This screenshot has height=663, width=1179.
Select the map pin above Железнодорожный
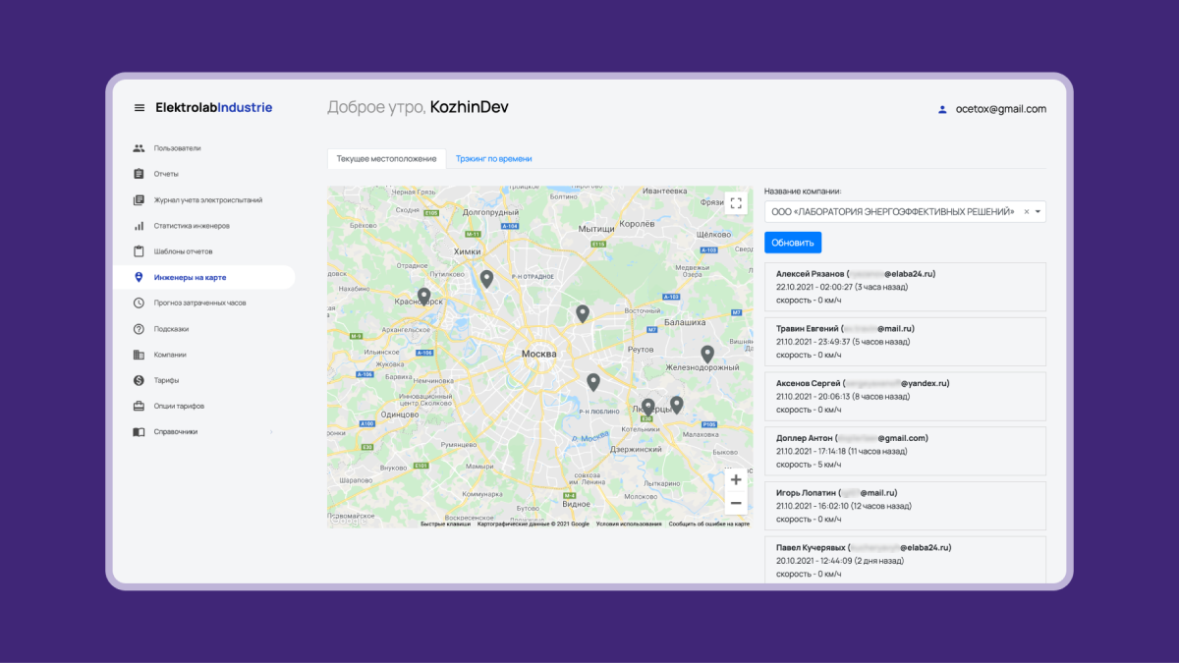tap(706, 355)
